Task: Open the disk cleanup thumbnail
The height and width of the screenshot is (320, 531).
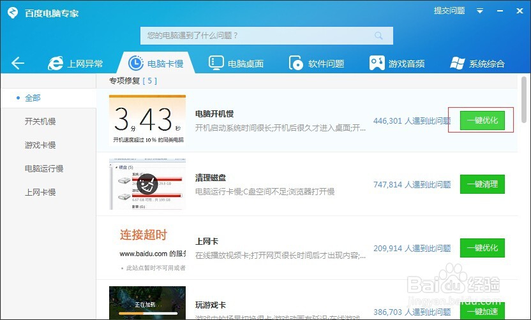Action: point(147,184)
